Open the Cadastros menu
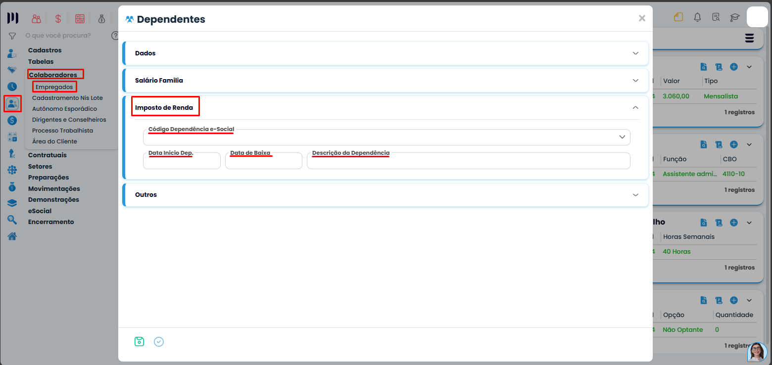This screenshot has height=365, width=772. pyautogui.click(x=45, y=50)
